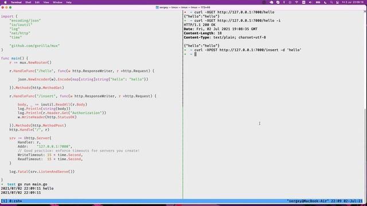Click the 'Handler: r,' line
Screen dimensions: 367x206
point(29,142)
